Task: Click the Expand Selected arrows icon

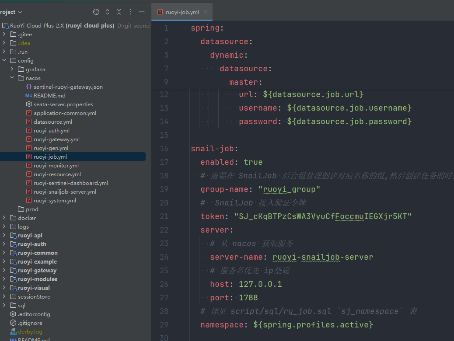Action: (108, 12)
